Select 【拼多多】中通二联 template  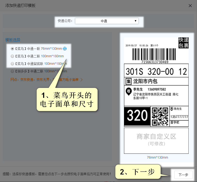click(12, 71)
